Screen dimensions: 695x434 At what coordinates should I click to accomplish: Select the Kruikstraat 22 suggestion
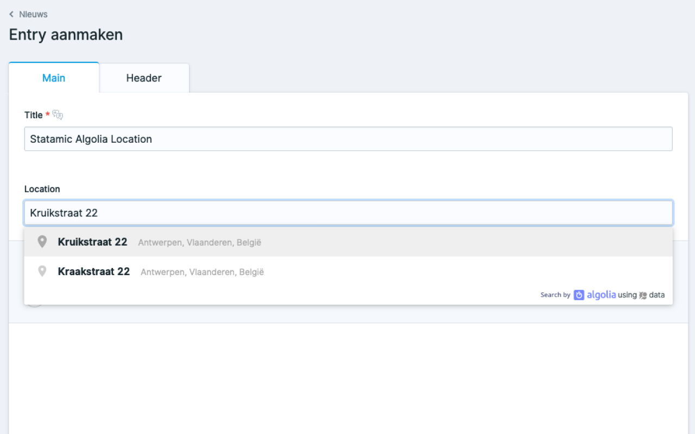[x=348, y=242]
